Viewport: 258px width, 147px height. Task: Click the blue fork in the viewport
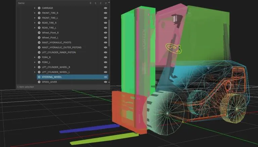tap(89, 128)
